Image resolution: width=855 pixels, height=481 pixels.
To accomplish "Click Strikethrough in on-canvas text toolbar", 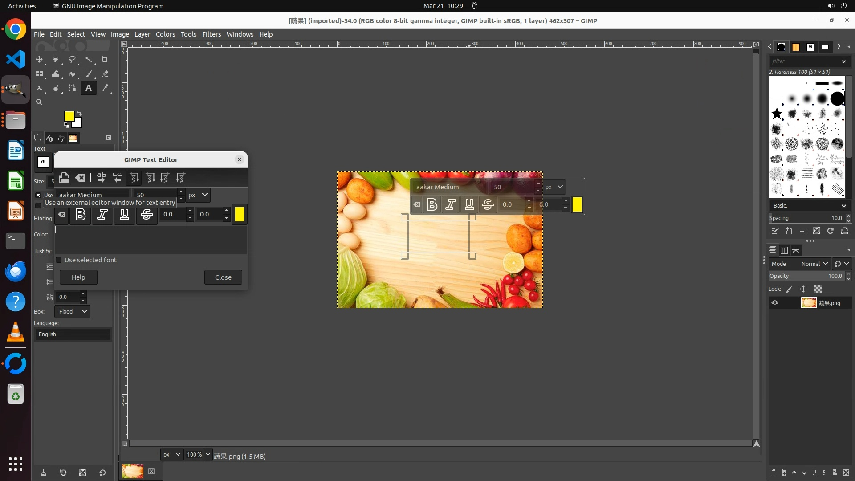I will pyautogui.click(x=488, y=204).
